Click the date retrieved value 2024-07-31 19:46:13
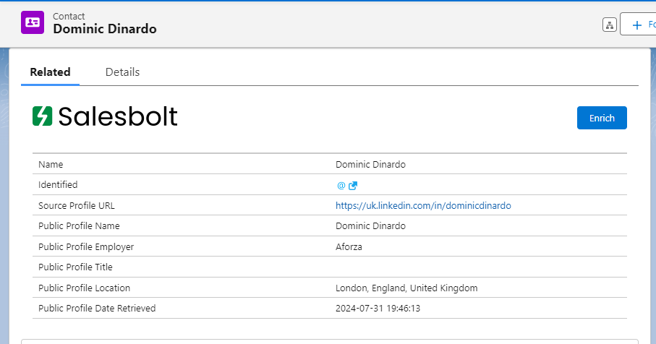The height and width of the screenshot is (344, 656). tap(378, 309)
